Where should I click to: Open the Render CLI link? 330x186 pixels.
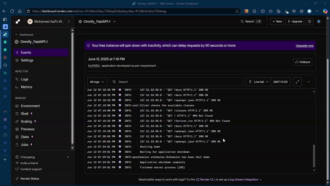pyautogui.click(x=205, y=180)
